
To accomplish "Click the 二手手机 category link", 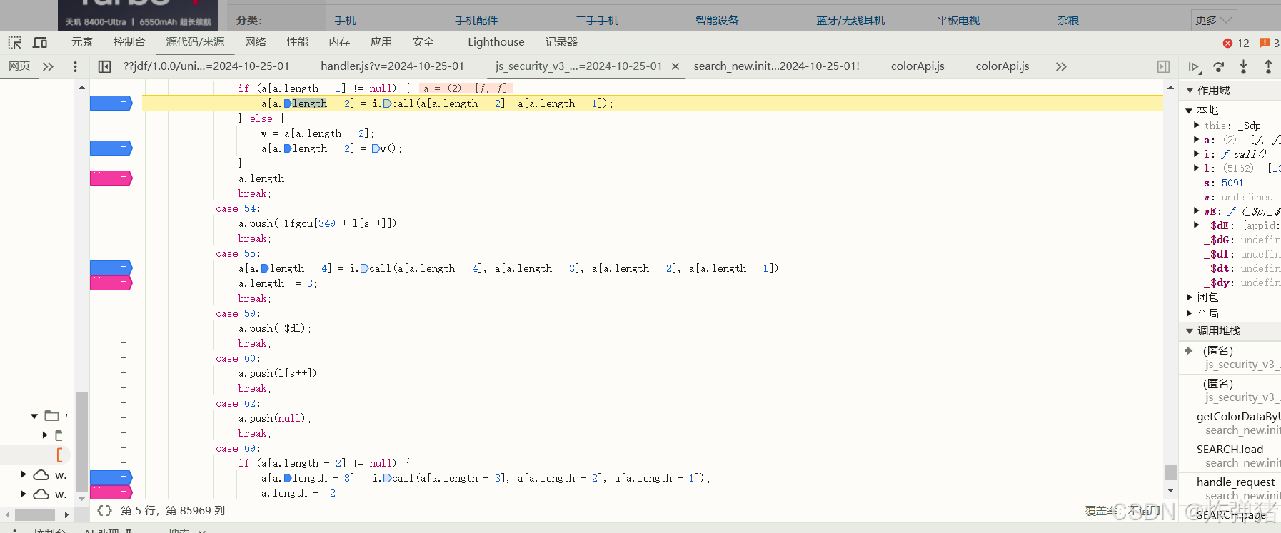I will click(x=597, y=20).
